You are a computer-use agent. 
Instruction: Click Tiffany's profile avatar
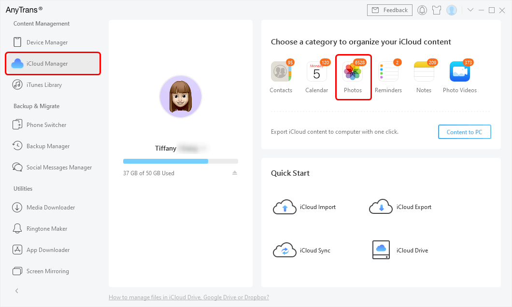click(181, 97)
